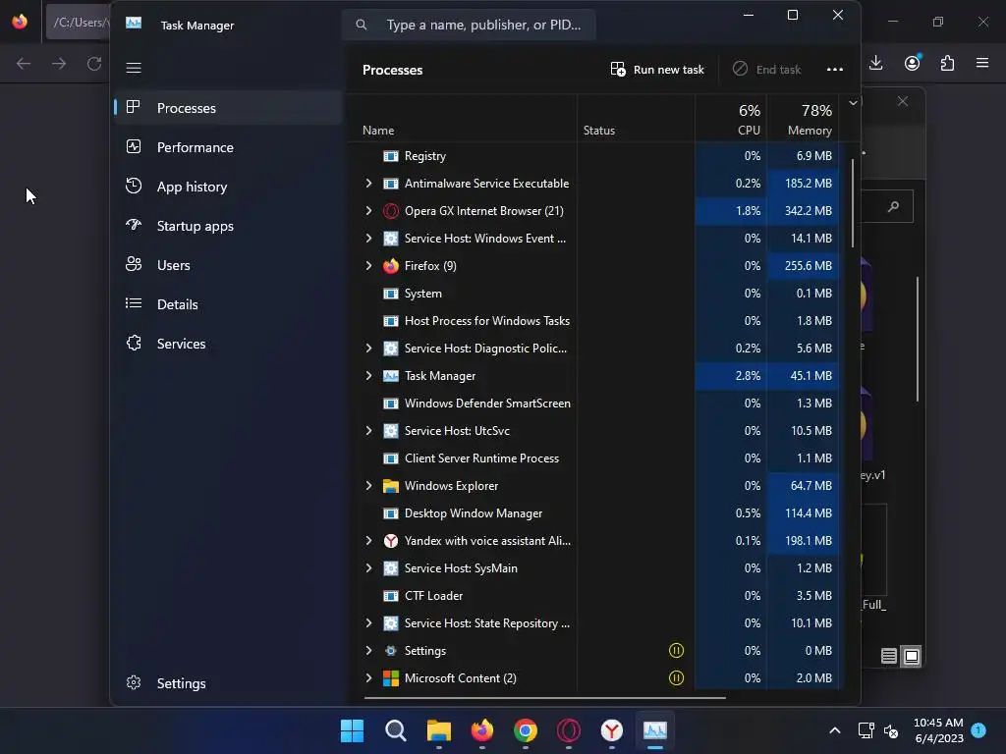This screenshot has height=754, width=1006.
Task: Open Opera GX from taskbar
Action: click(569, 730)
